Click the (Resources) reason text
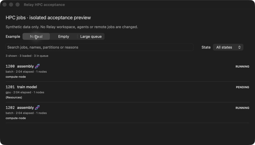The image size is (255, 145). click(14, 97)
